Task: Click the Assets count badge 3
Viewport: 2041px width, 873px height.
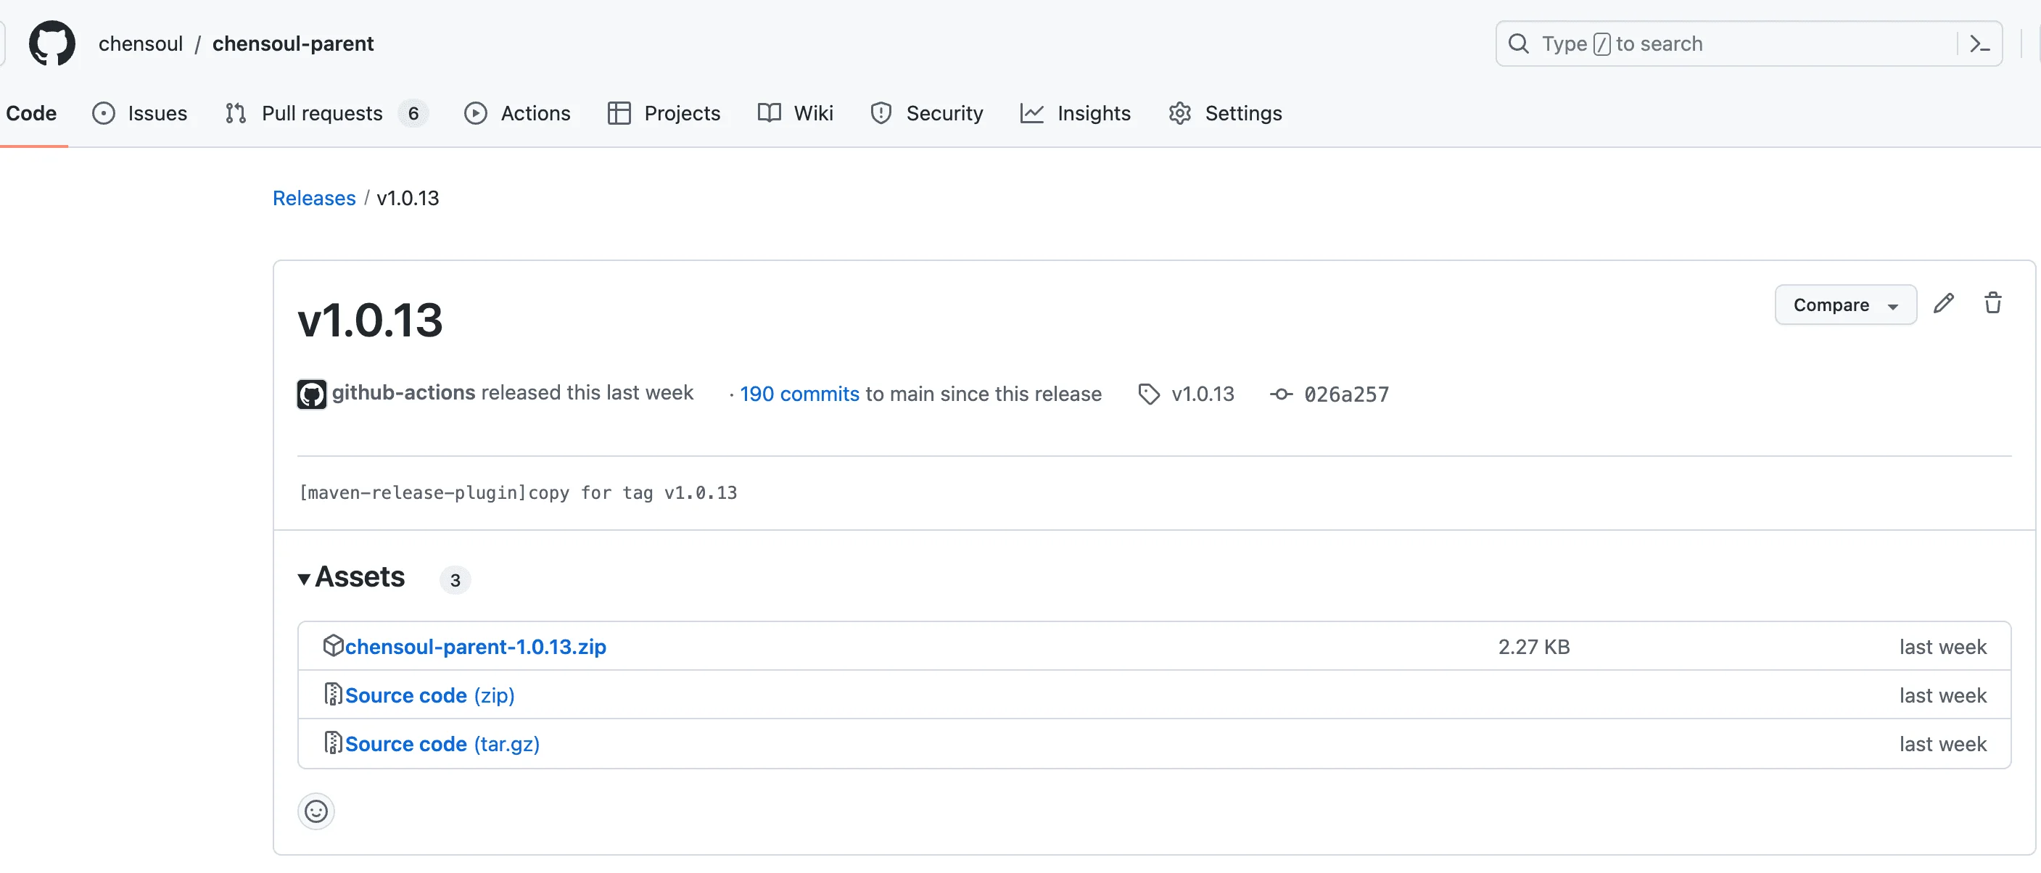Action: click(x=455, y=580)
